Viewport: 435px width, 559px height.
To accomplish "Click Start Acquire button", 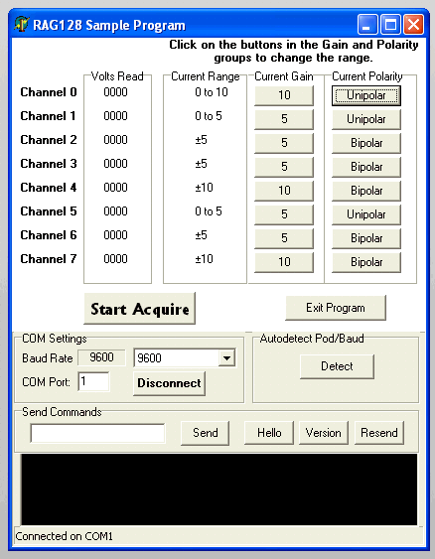I will (x=139, y=309).
